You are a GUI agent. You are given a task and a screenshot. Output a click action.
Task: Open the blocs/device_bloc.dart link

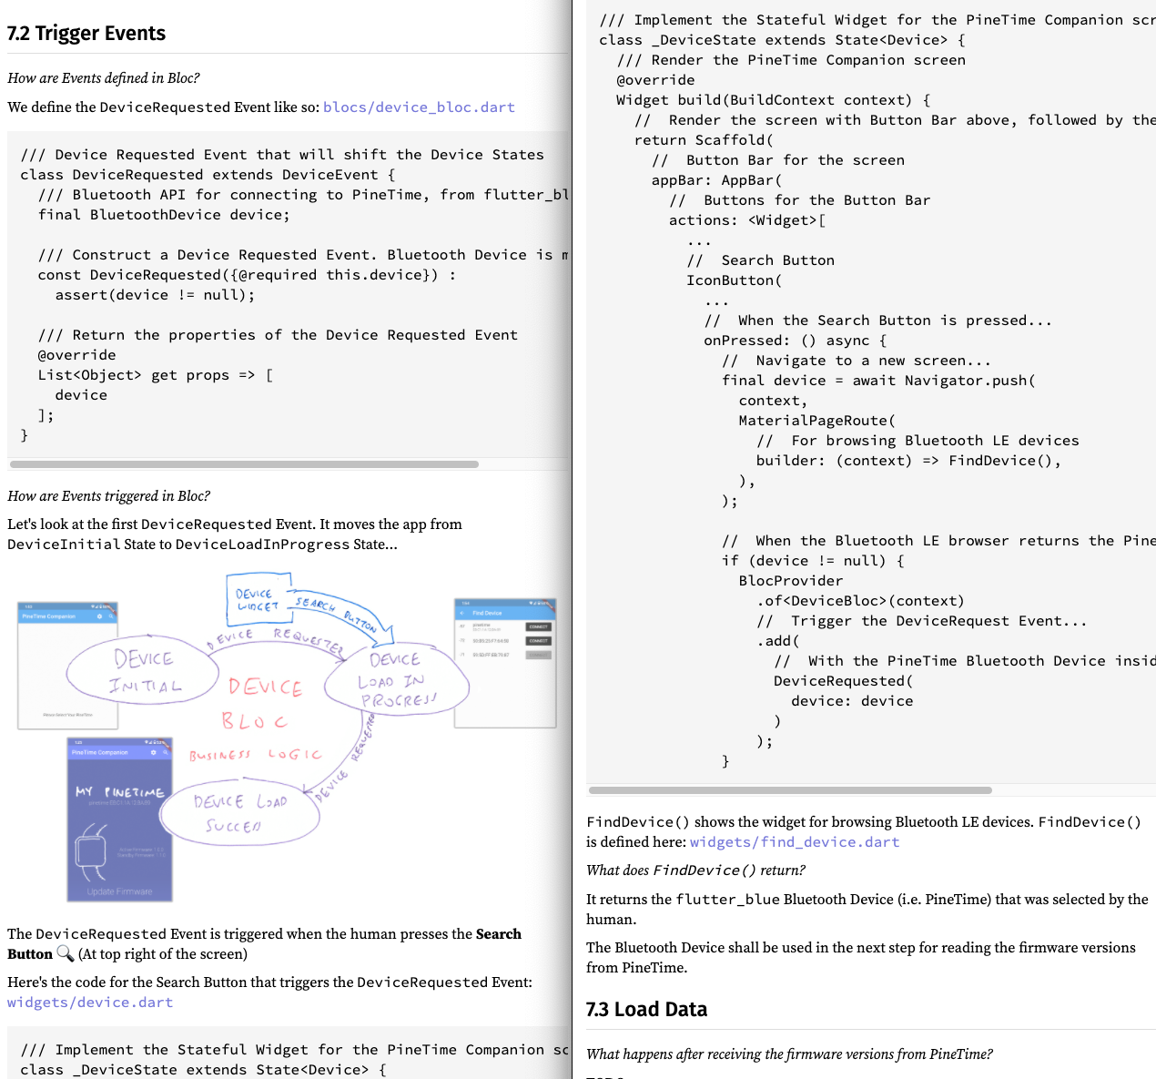(x=419, y=107)
